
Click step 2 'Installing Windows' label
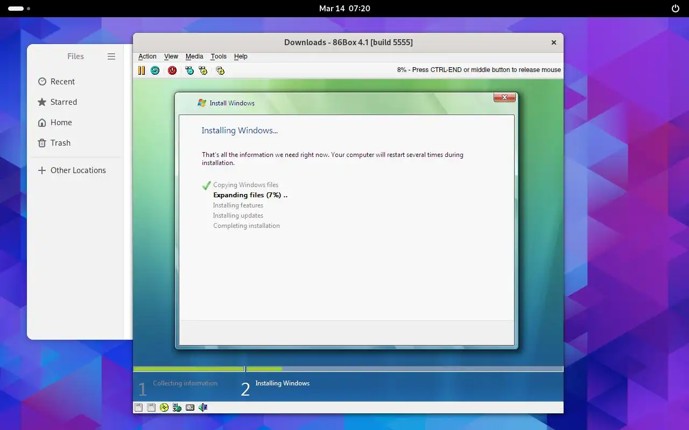(283, 383)
